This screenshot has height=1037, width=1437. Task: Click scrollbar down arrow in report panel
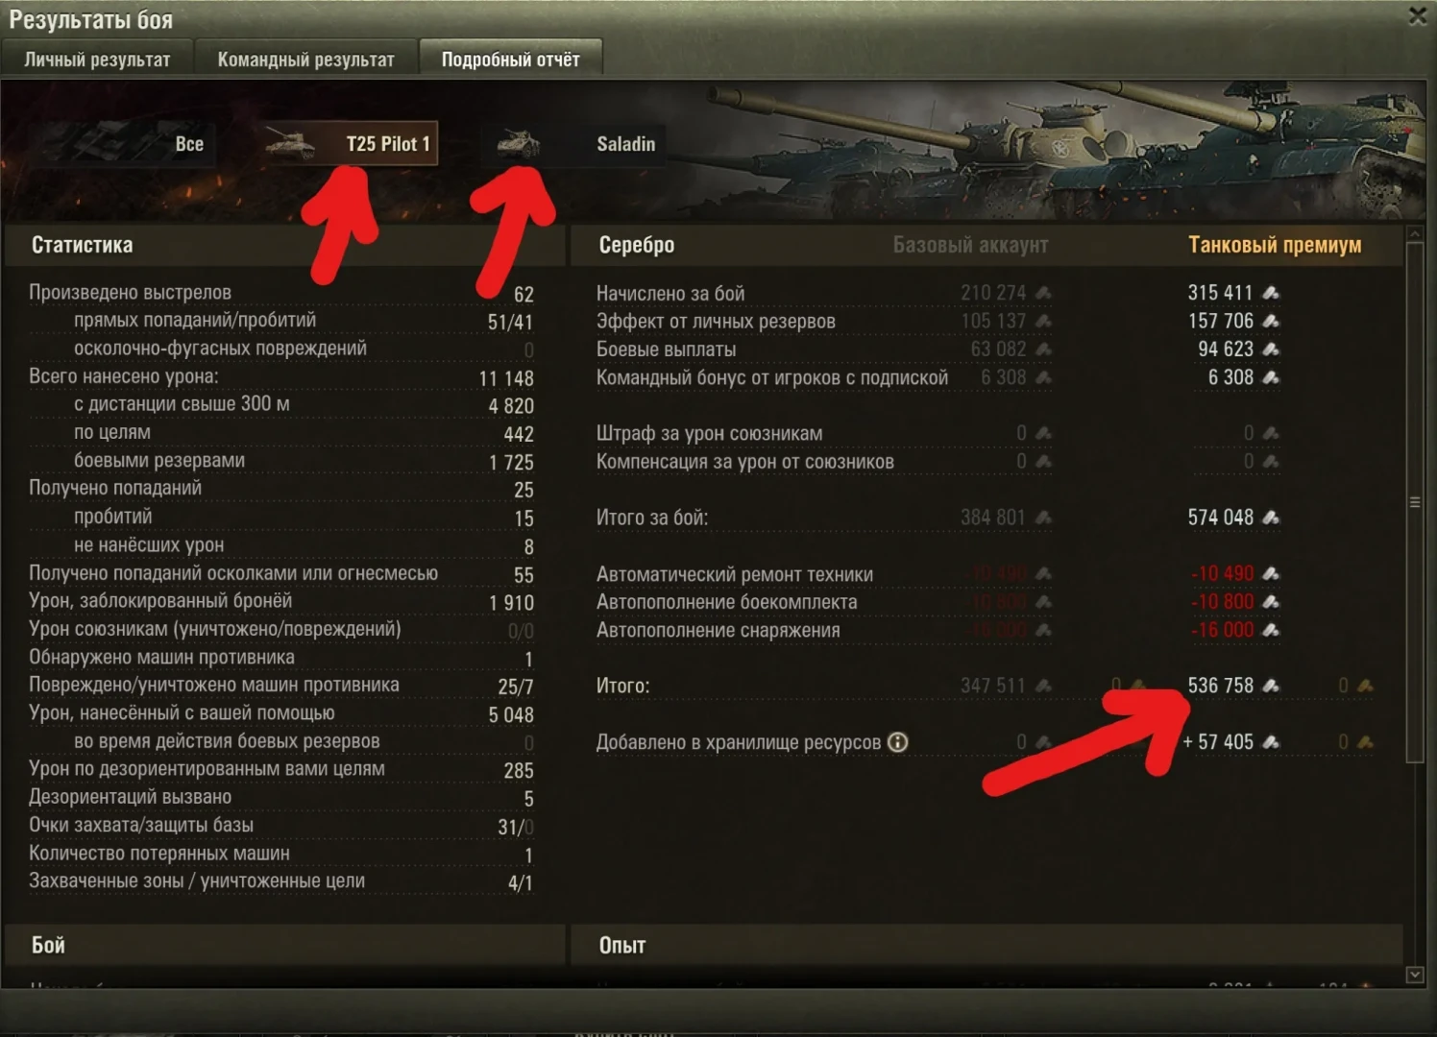click(x=1414, y=975)
